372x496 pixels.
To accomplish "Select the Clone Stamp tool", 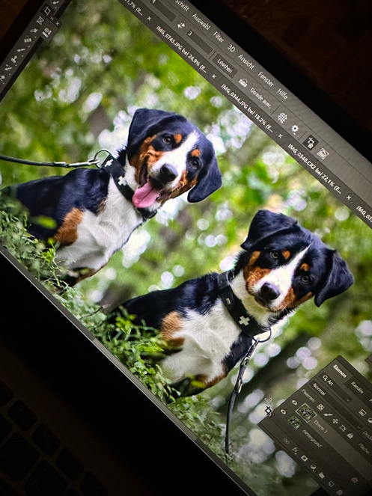I will pyautogui.click(x=14, y=59).
